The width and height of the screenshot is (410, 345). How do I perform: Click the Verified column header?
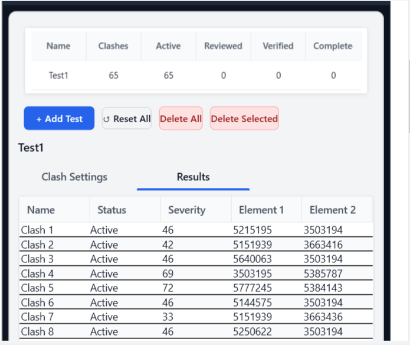click(x=278, y=46)
